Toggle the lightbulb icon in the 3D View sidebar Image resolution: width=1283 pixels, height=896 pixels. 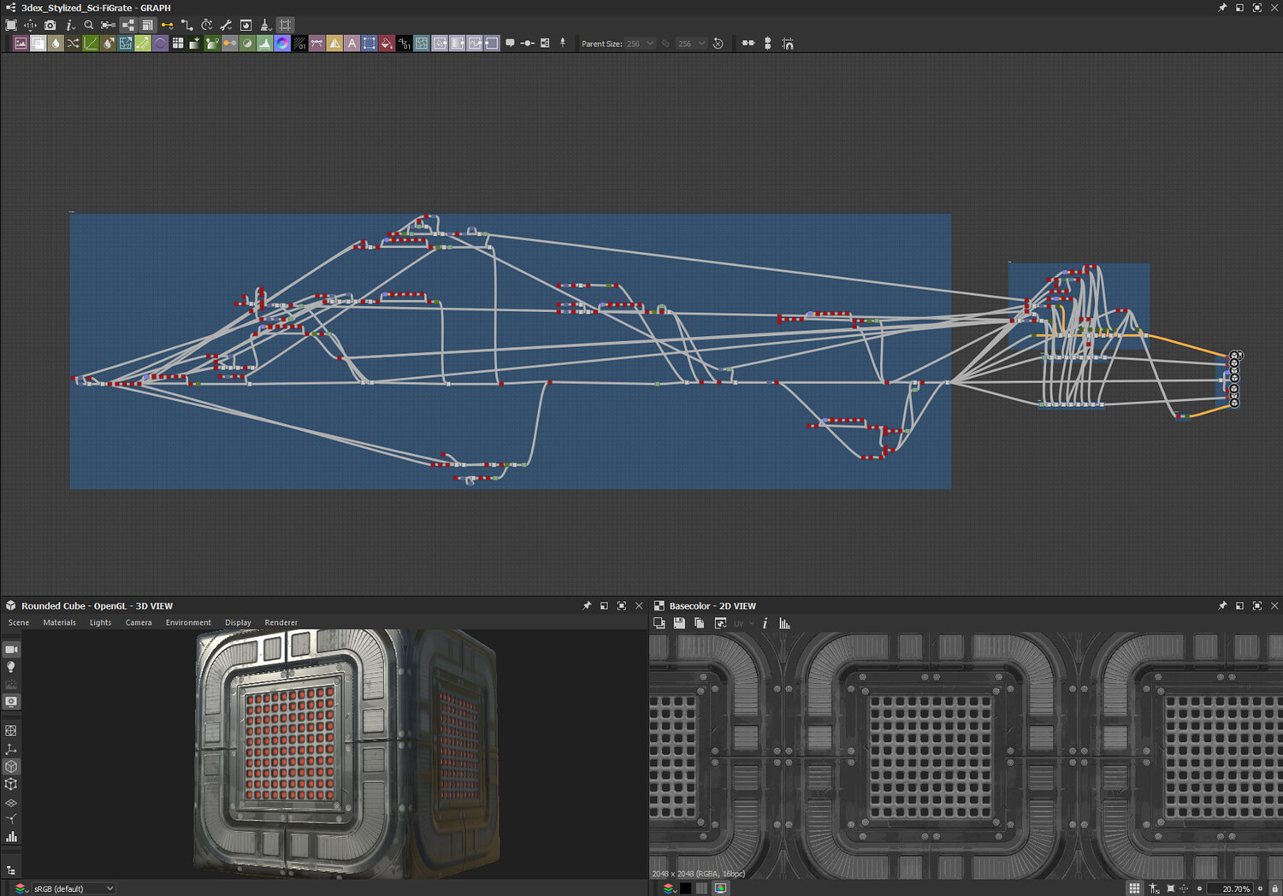point(11,667)
